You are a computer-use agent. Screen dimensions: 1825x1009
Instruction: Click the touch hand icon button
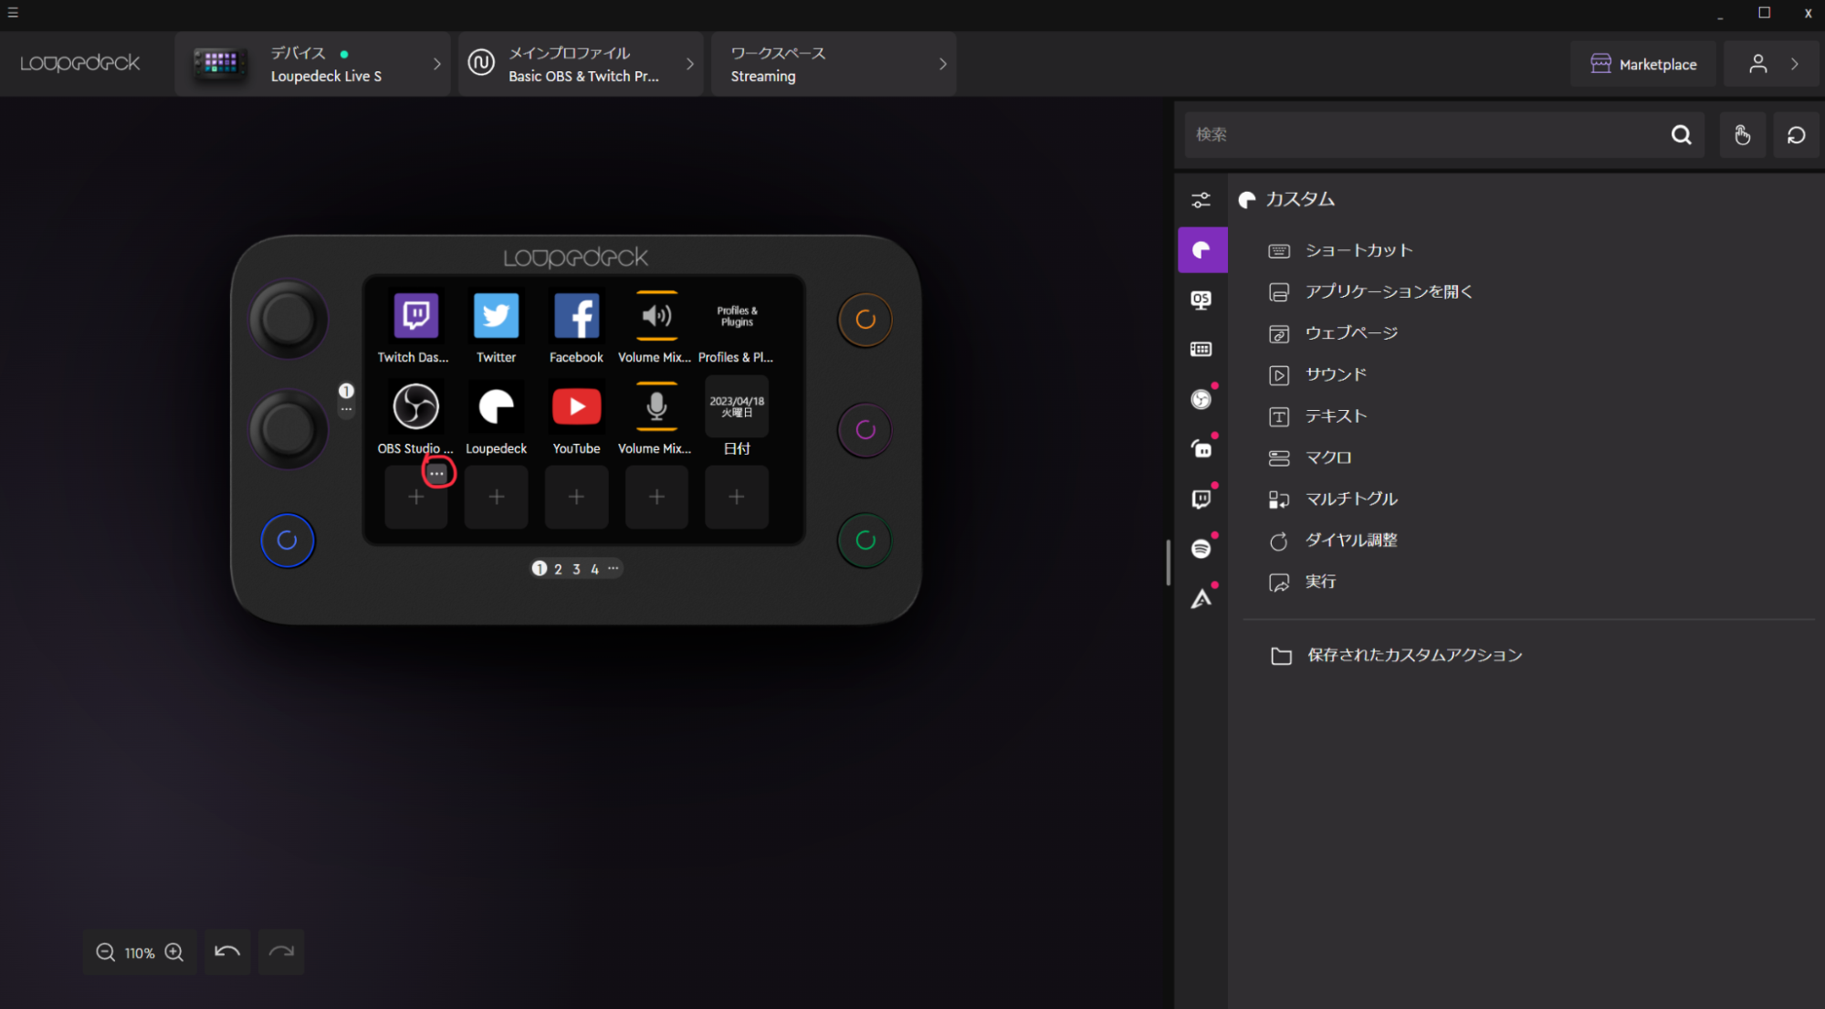point(1742,135)
